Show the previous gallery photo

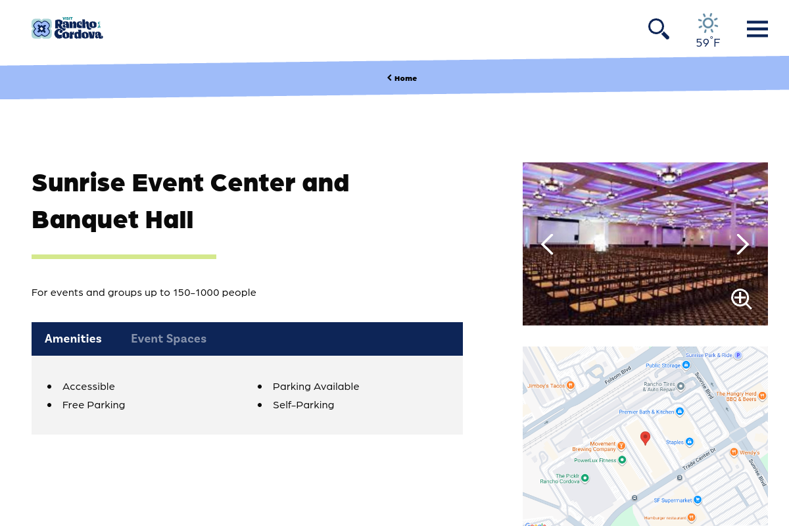[x=547, y=244]
